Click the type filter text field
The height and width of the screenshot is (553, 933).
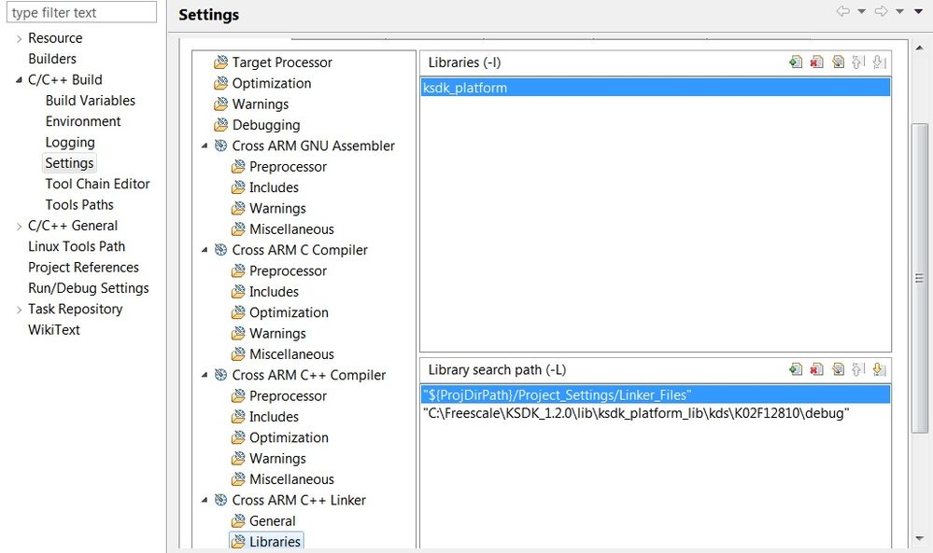pyautogui.click(x=81, y=12)
